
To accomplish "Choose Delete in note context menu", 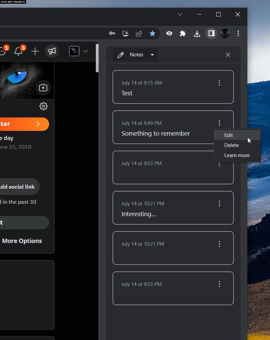I will 237,145.
